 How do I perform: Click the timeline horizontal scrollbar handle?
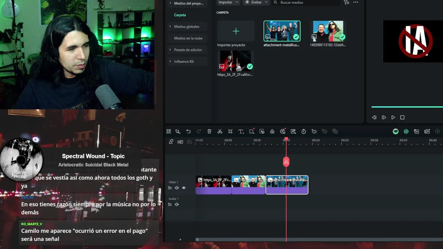[x=197, y=240]
